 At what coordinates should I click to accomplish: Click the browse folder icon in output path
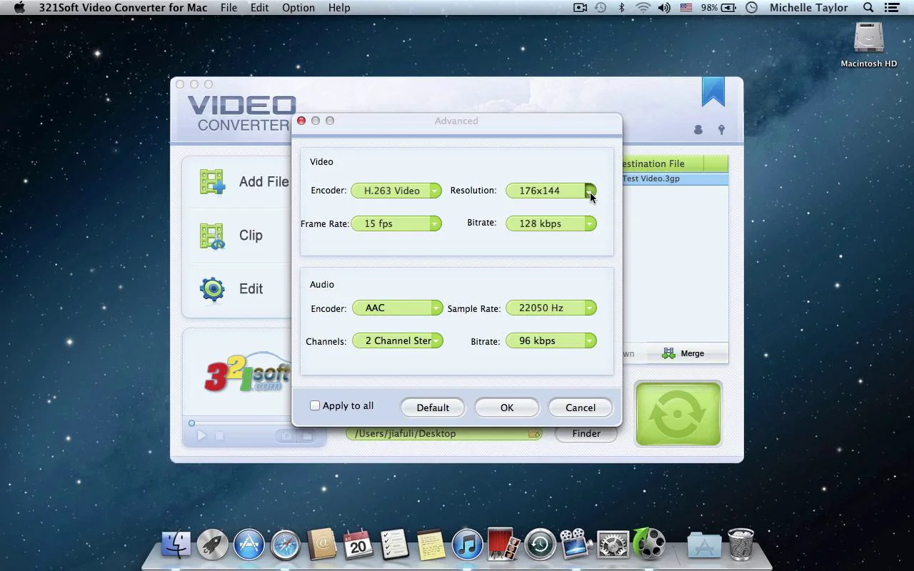(533, 433)
